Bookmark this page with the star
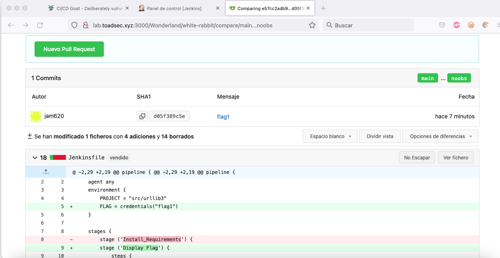Image resolution: width=500 pixels, height=258 pixels. (x=312, y=25)
